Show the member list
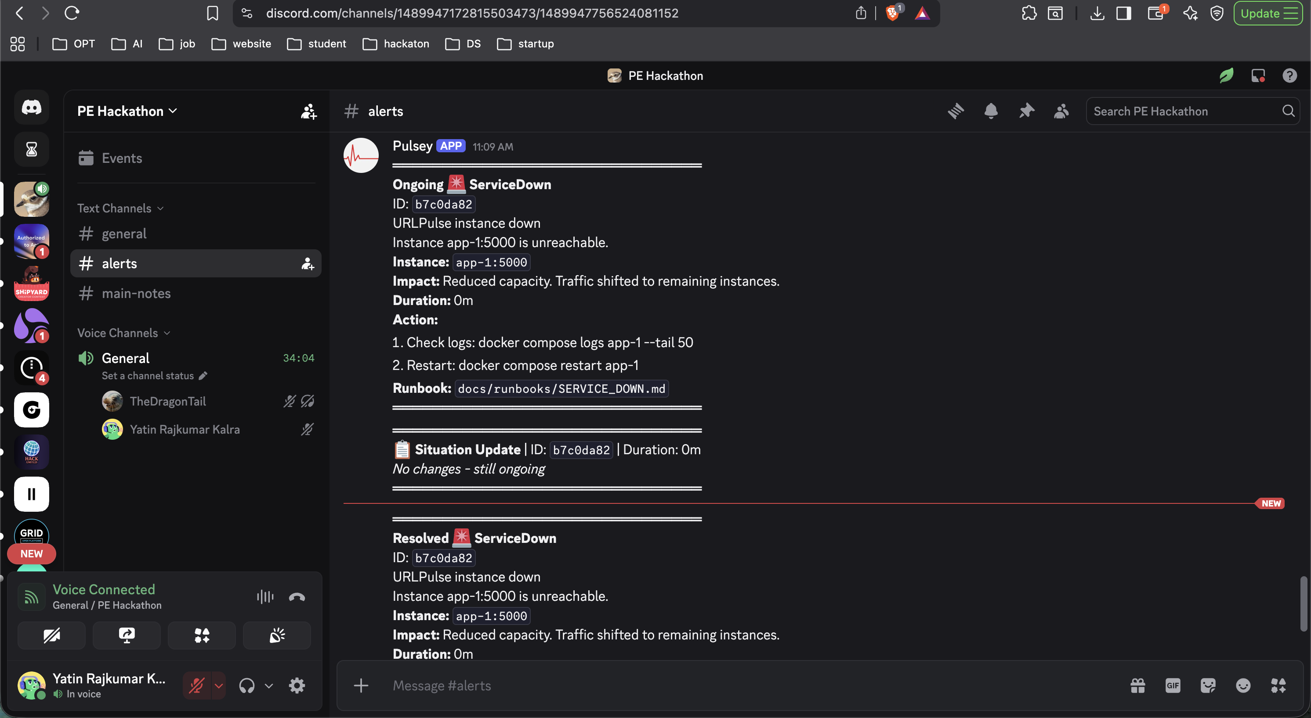The height and width of the screenshot is (718, 1311). point(1061,111)
